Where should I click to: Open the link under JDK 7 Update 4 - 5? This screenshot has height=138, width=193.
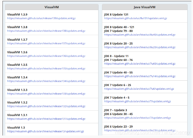click(138, 101)
